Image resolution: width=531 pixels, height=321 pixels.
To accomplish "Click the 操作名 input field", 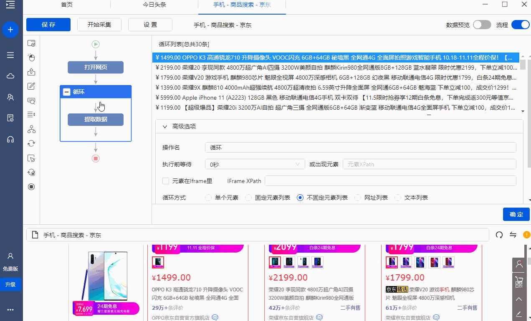I will [361, 148].
